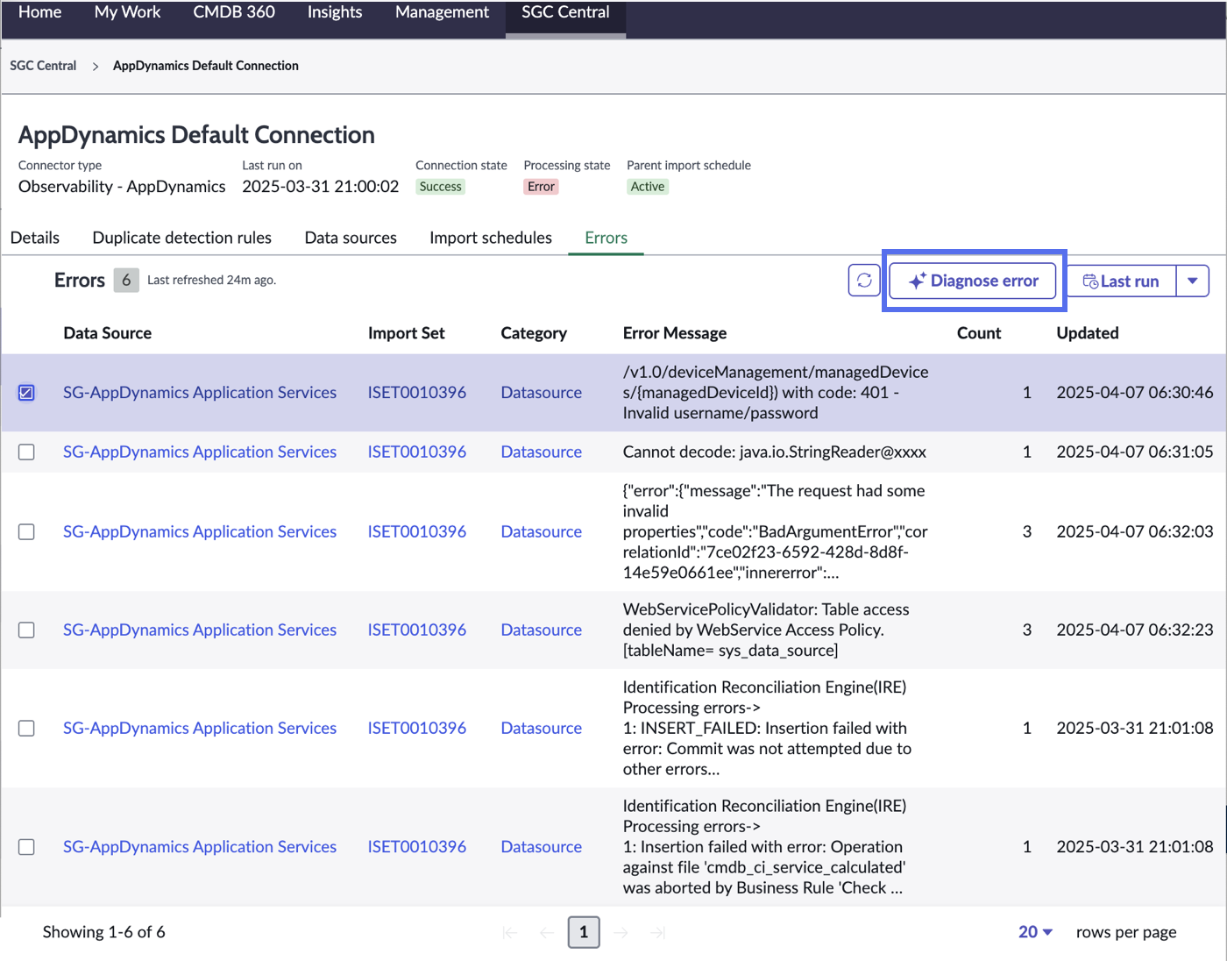Viewport: 1227px width, 961px height.
Task: Click the 'Cannot decode: java.io.StringReader@xxxx' message
Action: pyautogui.click(x=775, y=452)
